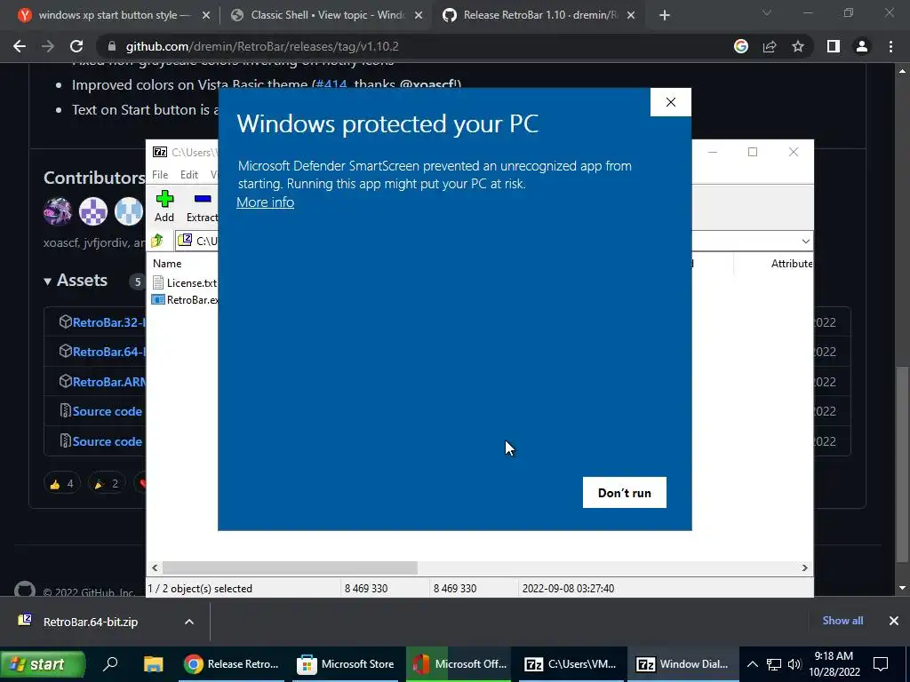910x682 pixels.
Task: Click the Window Dialog taskbar button
Action: [x=682, y=664]
